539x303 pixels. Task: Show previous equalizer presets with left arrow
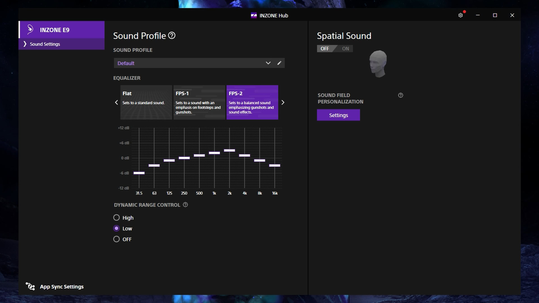point(117,102)
